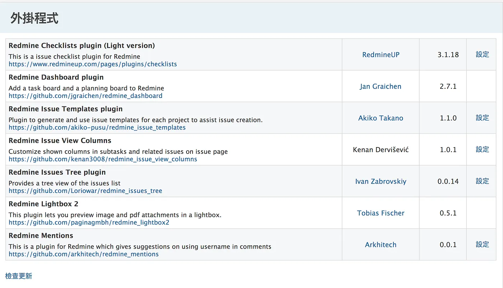
Task: Open the redmine_mentions GitHub link
Action: [84, 254]
